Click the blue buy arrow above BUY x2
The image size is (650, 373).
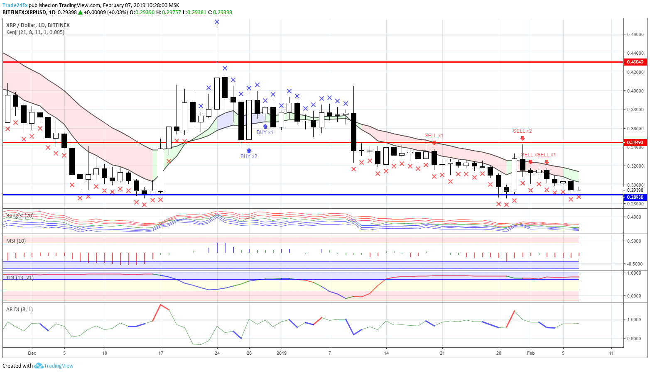point(249,150)
